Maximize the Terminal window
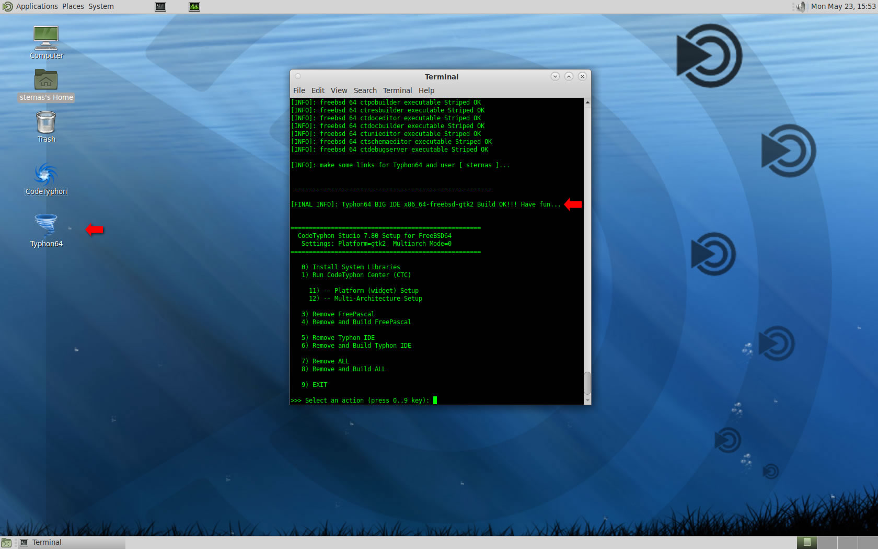Viewport: 878px width, 549px height. (569, 76)
